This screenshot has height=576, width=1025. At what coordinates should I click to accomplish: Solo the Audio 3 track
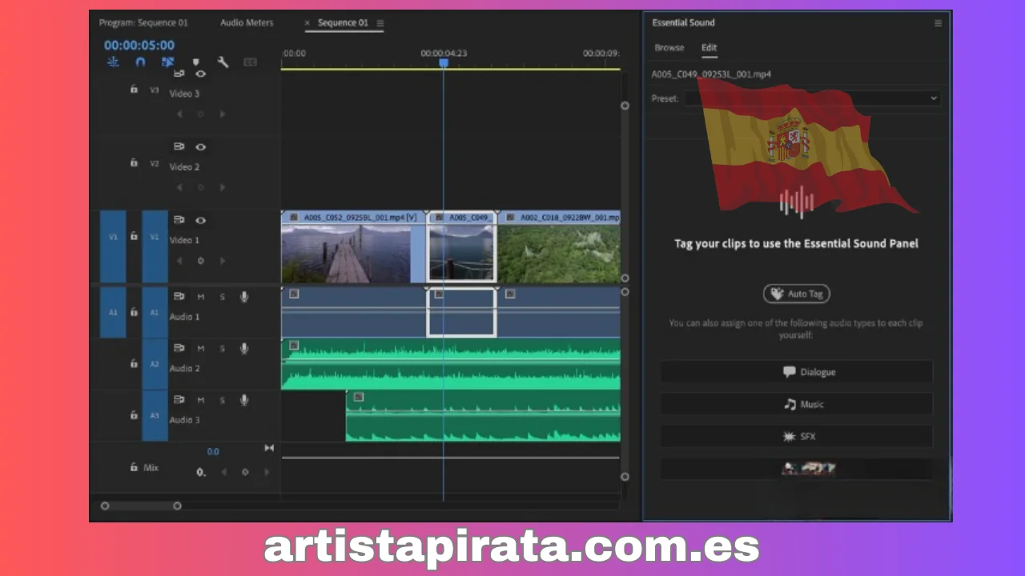pos(223,399)
